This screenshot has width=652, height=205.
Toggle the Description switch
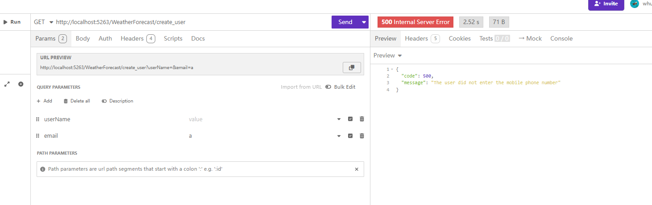pyautogui.click(x=104, y=101)
